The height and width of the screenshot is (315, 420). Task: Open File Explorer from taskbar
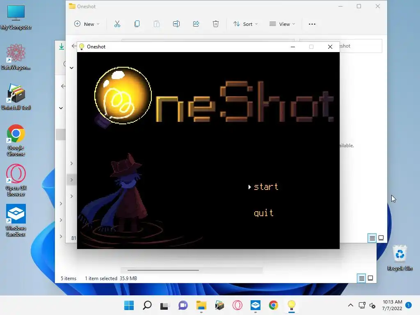click(201, 305)
